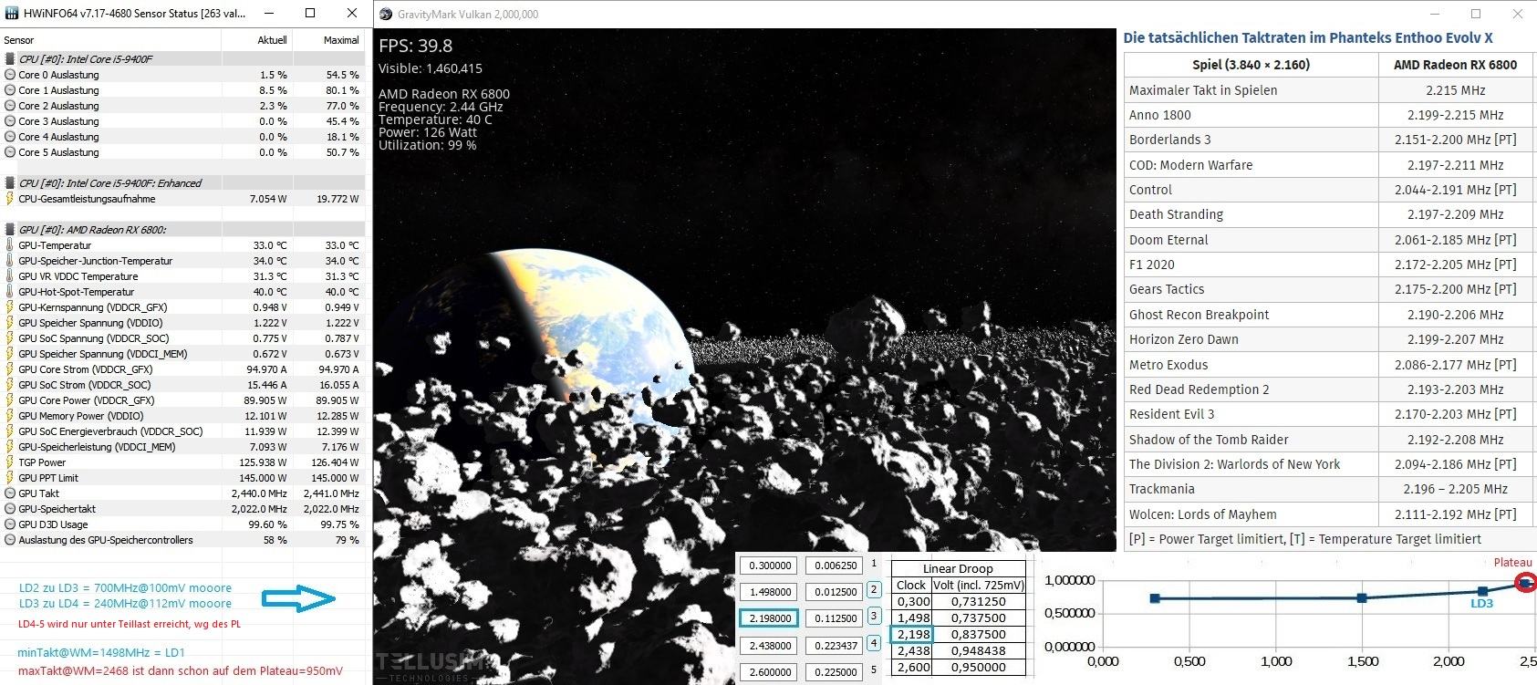
Task: Click the 2.438000 clock input field
Action: 769,645
